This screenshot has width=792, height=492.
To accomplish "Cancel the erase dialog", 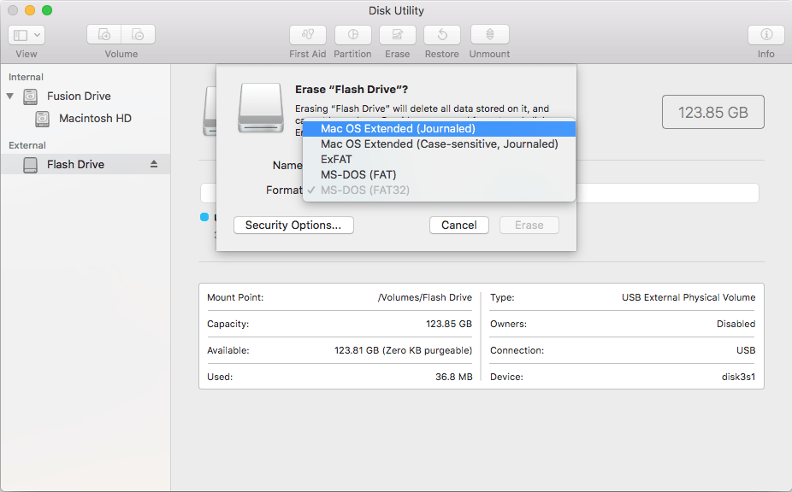I will (459, 225).
